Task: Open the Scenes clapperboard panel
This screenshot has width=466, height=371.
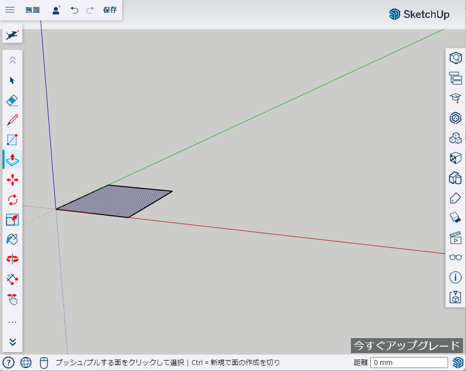Action: pos(456,238)
